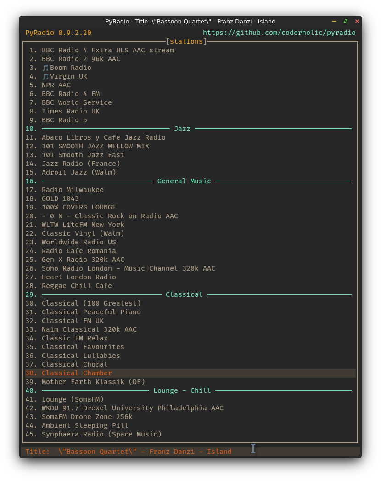Select the General Music group header

coord(184,181)
